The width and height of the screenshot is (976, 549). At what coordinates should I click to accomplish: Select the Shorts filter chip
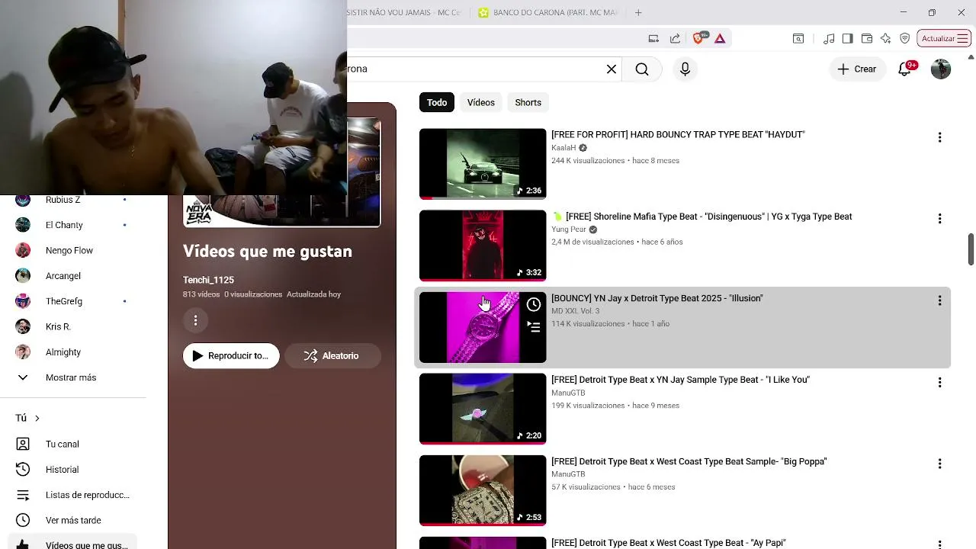click(x=528, y=102)
